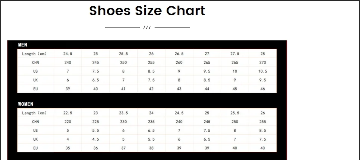Viewport: 360px width, 160px height.
Task: Click women's UK size 4 cell
Action: pos(68,139)
